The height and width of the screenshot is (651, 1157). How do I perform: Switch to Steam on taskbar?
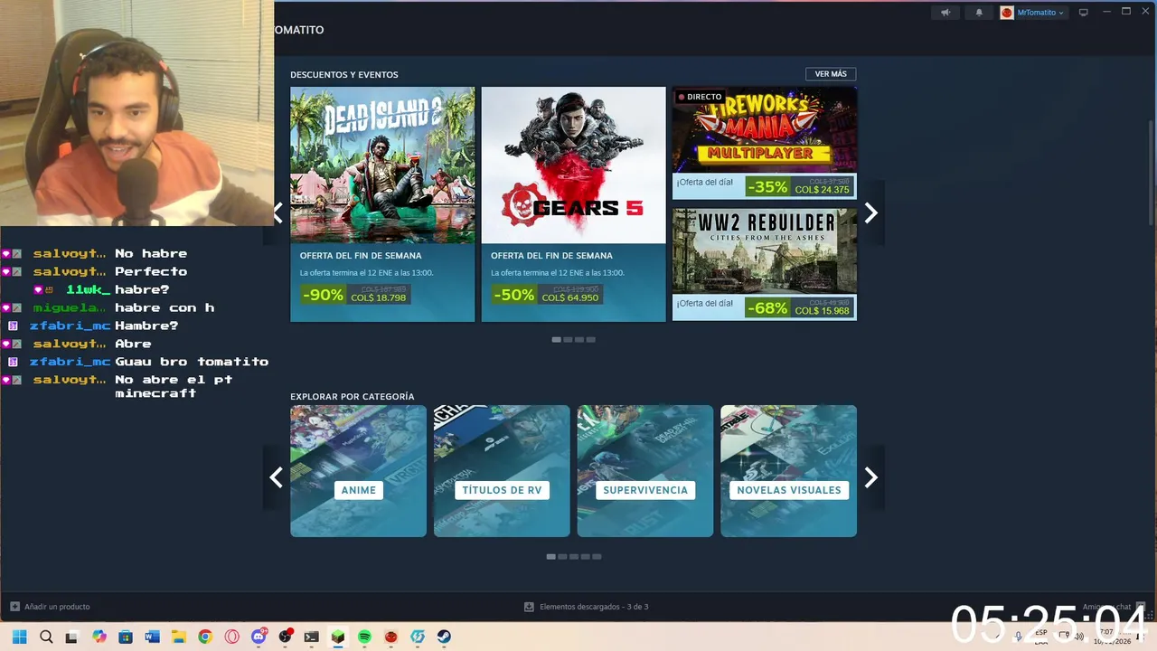444,637
